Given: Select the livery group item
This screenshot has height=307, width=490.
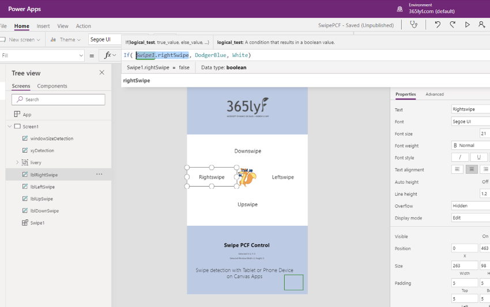Looking at the screenshot, I should [35, 162].
